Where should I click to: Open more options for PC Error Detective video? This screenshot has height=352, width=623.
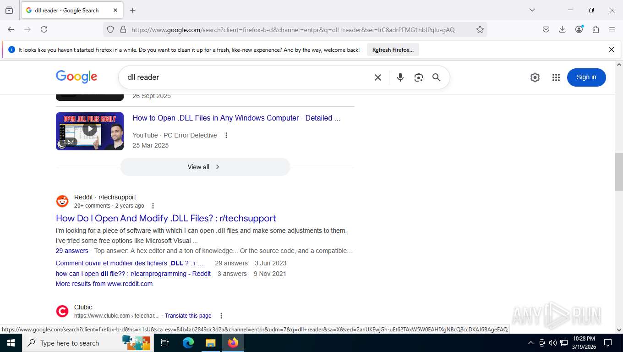tap(226, 135)
